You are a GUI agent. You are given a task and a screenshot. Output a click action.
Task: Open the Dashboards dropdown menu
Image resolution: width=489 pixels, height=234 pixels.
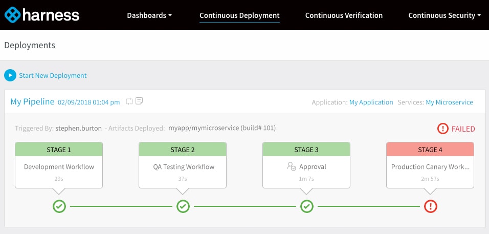tap(149, 15)
